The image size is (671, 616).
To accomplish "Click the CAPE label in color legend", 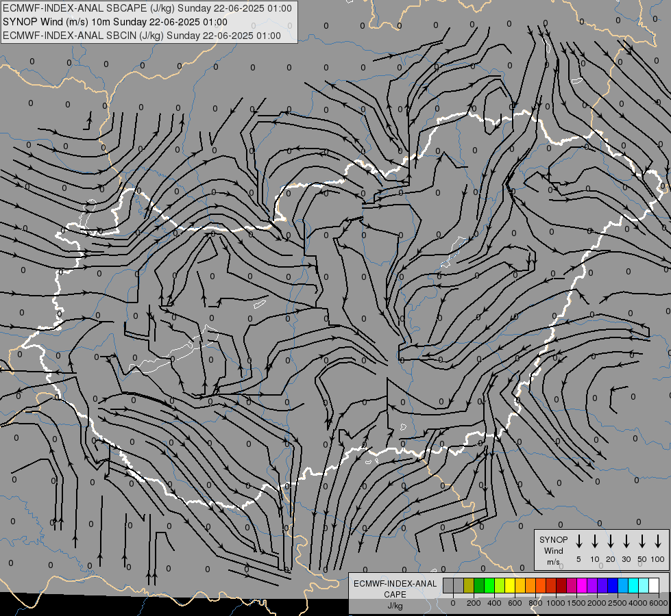I will (x=395, y=595).
